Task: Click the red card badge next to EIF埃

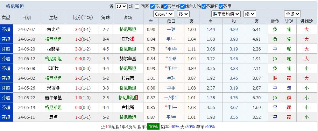Action: (x=133, y=39)
